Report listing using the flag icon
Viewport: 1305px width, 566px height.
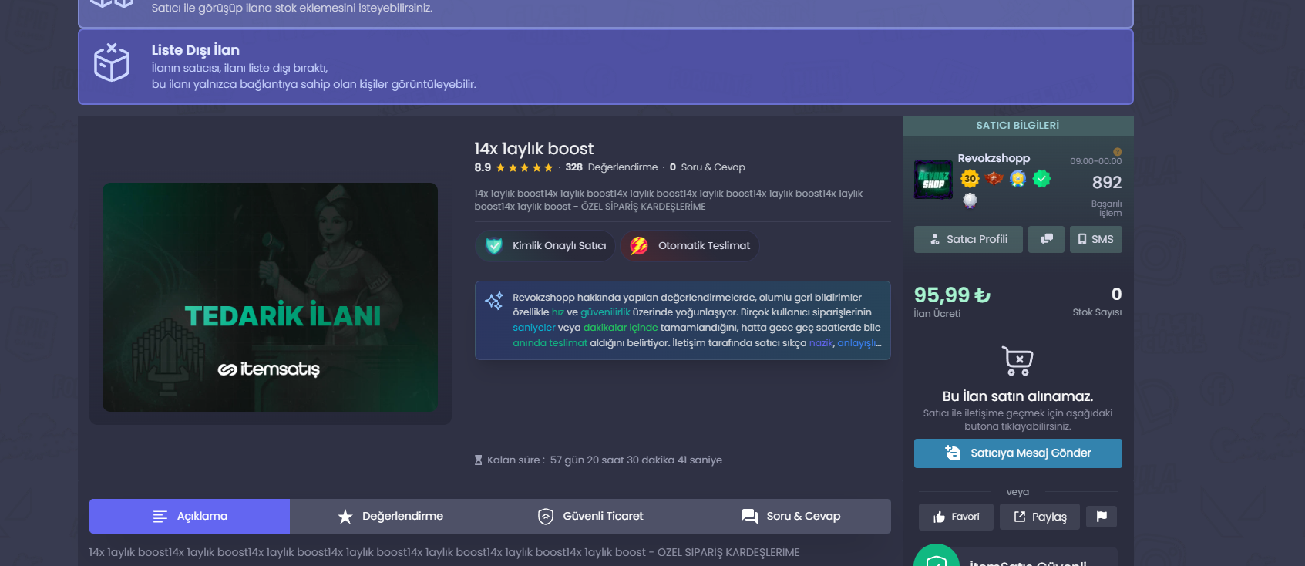click(1102, 517)
